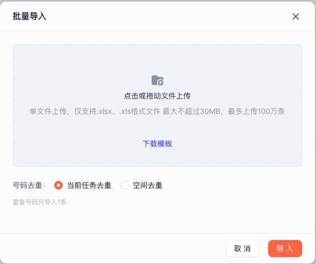Click the 号码去重 field label
Screen dimensions: 316x264
point(29,185)
